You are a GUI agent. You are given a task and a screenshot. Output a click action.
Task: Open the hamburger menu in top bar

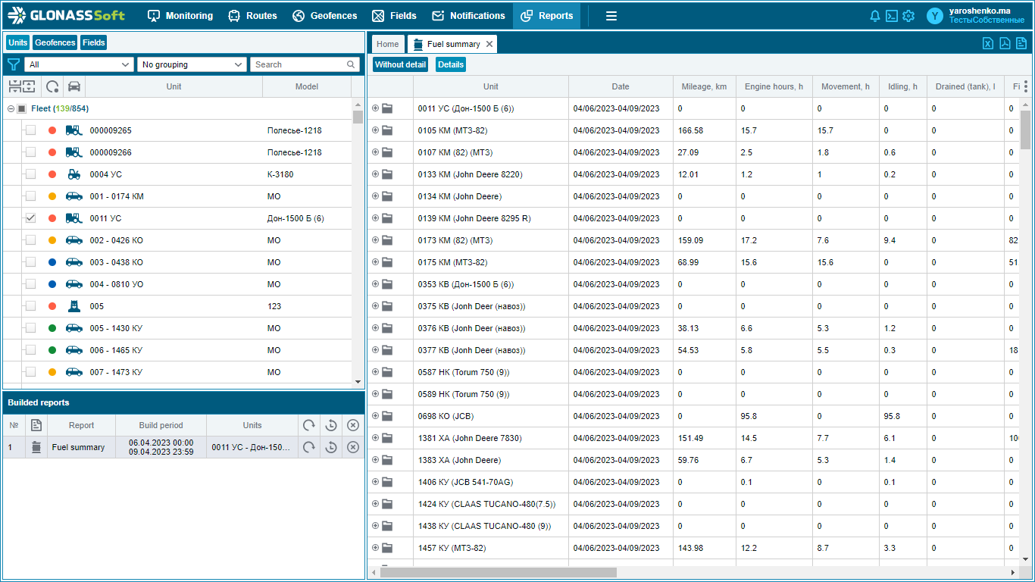coord(611,16)
